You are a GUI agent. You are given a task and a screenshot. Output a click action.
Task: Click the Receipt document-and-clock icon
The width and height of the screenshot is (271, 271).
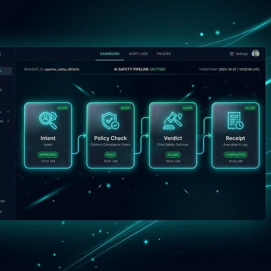[x=235, y=120]
